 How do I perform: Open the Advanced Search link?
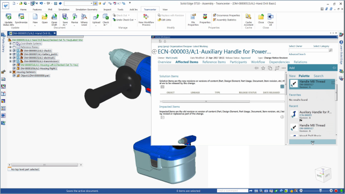pyautogui.click(x=297, y=54)
